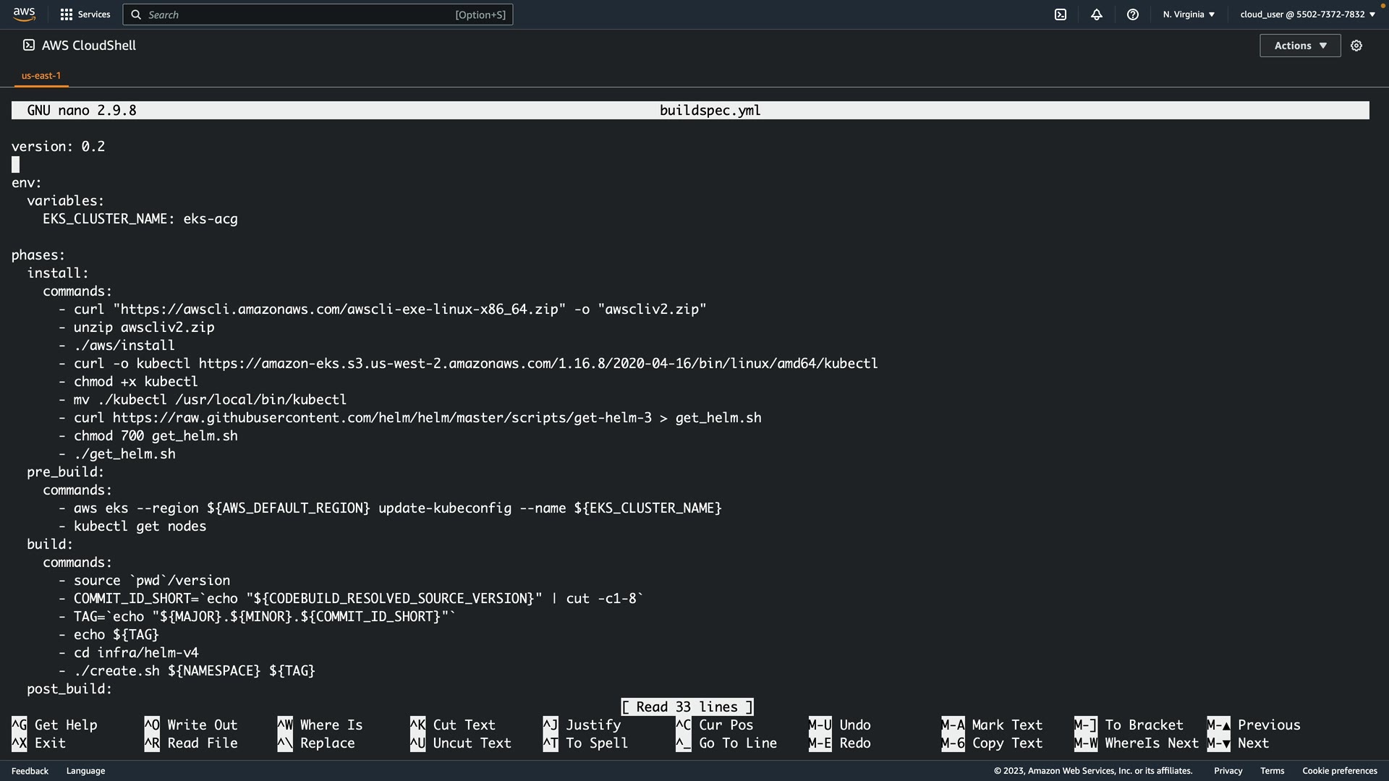Click the search magnifier icon
This screenshot has height=781, width=1389.
pos(136,14)
